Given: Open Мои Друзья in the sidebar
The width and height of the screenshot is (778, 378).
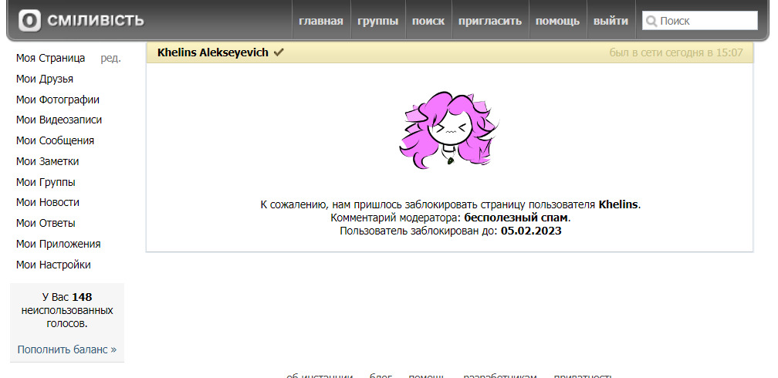Looking at the screenshot, I should pos(45,79).
